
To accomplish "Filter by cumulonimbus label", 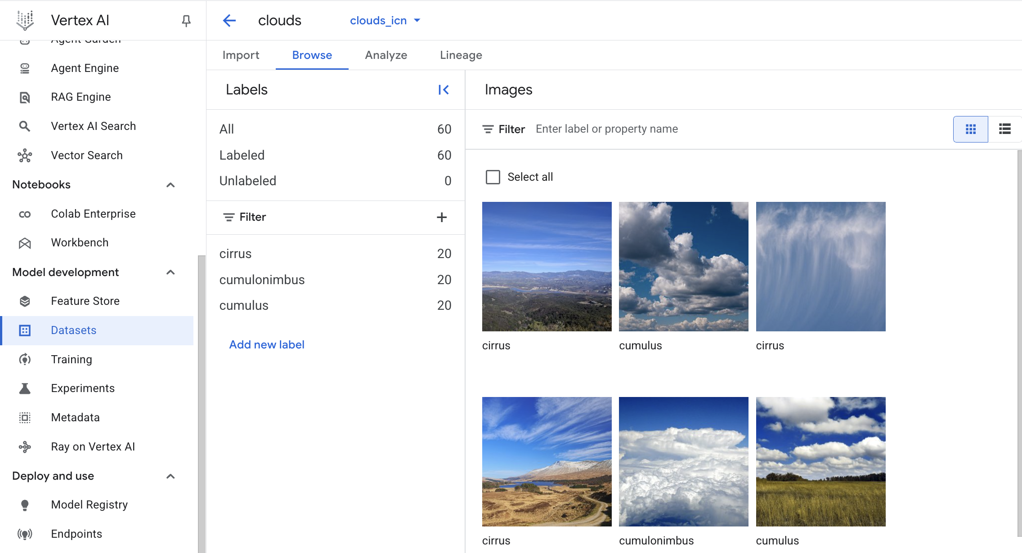I will [336, 280].
